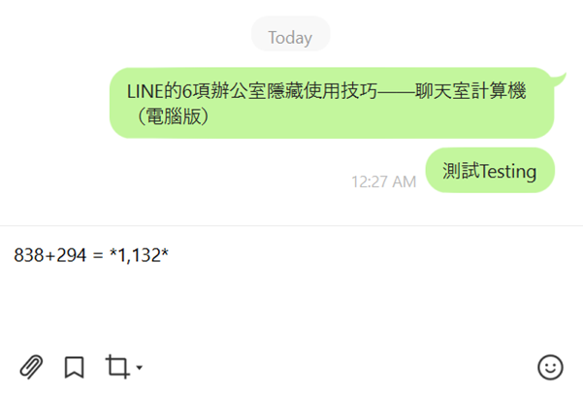This screenshot has width=583, height=394.
Task: Click the divider line above the input
Action: point(291,225)
